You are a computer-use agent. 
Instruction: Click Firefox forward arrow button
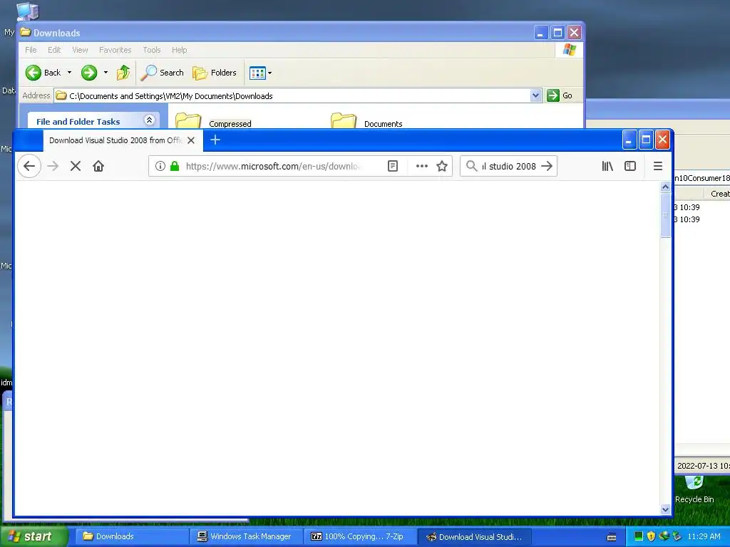point(53,166)
